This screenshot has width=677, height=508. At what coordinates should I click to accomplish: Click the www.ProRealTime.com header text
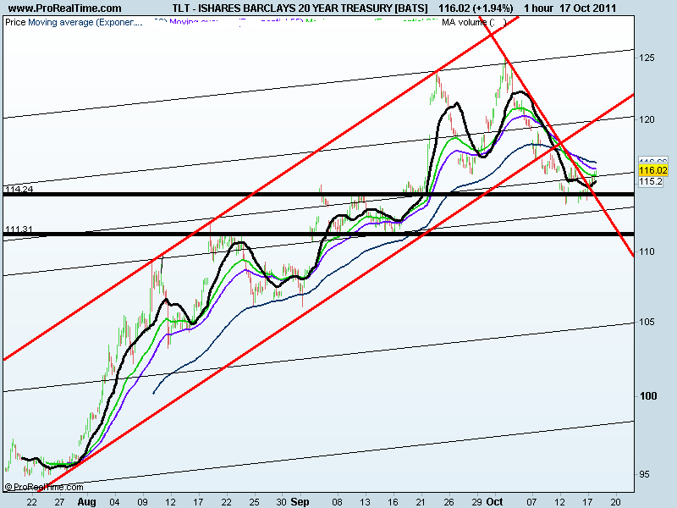(65, 8)
